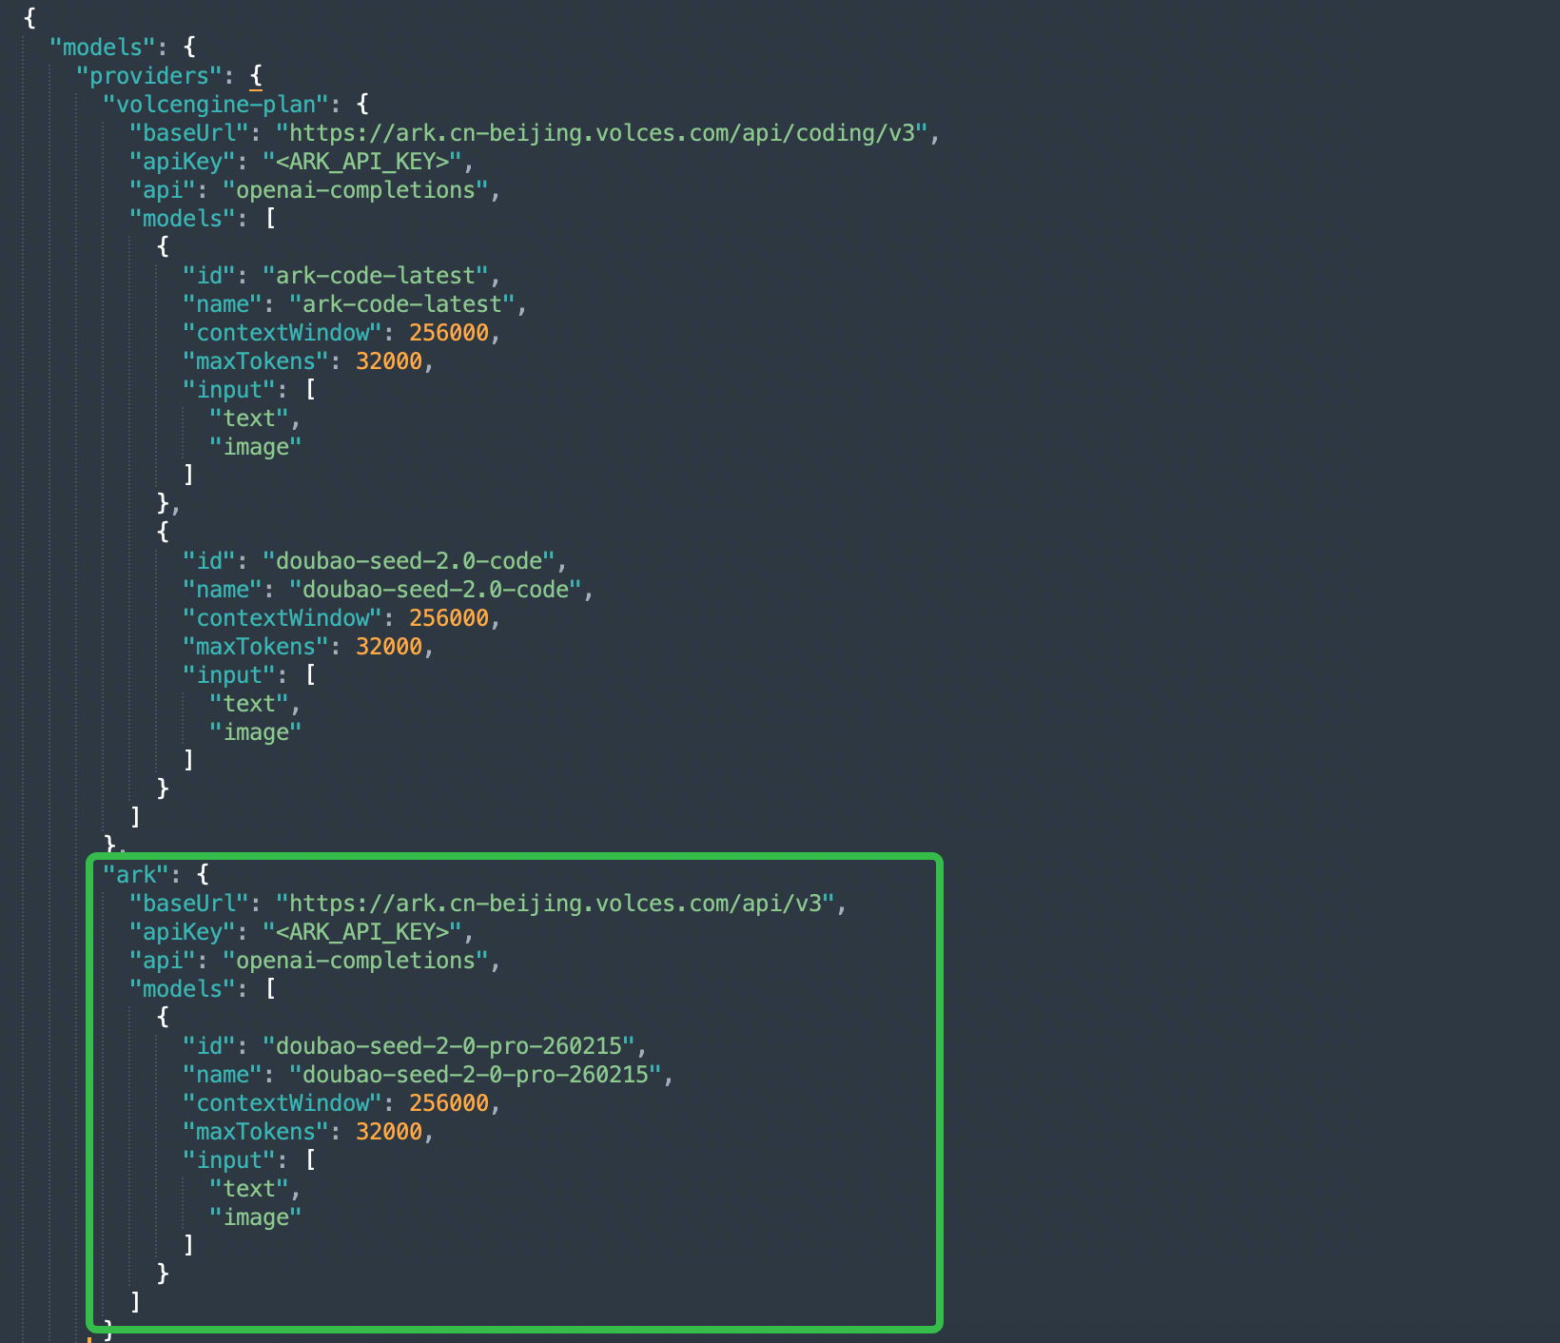
Task: Click the top-level "models" key
Action: (102, 48)
